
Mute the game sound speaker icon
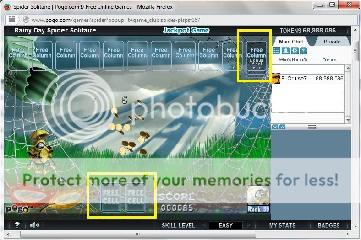[34, 225]
